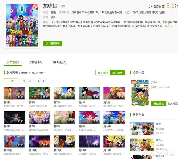Click the 37.2亿播放 play count
The width and height of the screenshot is (178, 159).
[157, 6]
